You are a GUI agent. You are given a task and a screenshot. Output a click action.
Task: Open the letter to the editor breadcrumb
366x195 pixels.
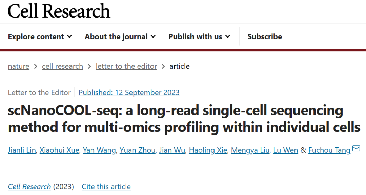click(126, 66)
